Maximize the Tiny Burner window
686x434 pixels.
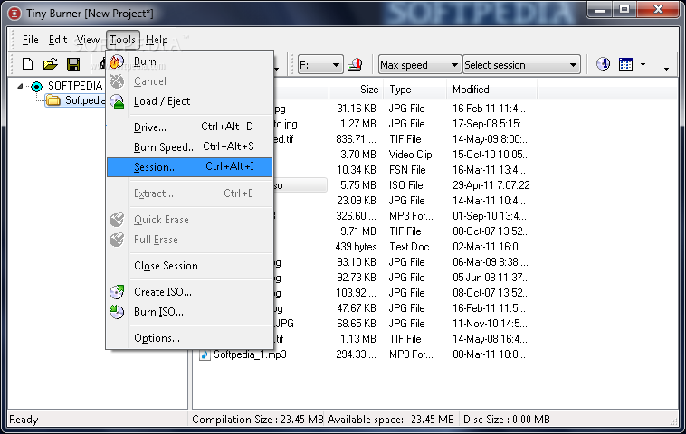pos(624,9)
